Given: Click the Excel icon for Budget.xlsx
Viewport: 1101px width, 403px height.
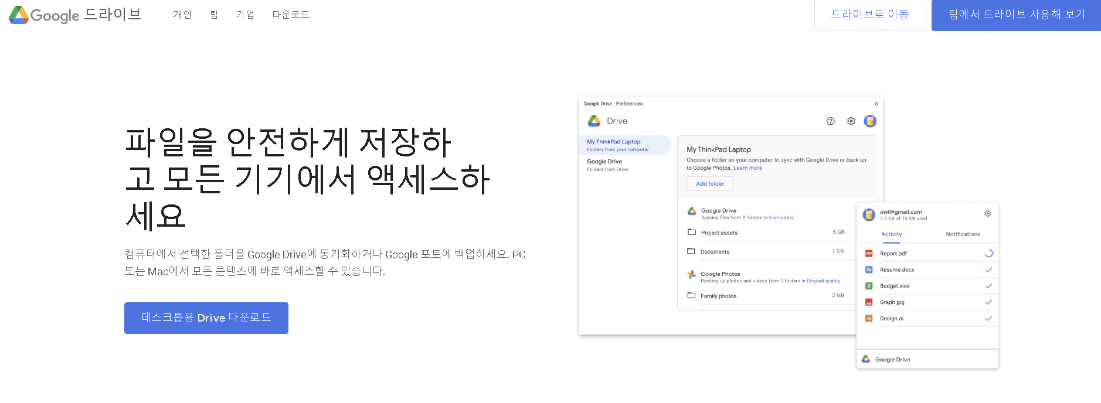Looking at the screenshot, I should pos(869,286).
